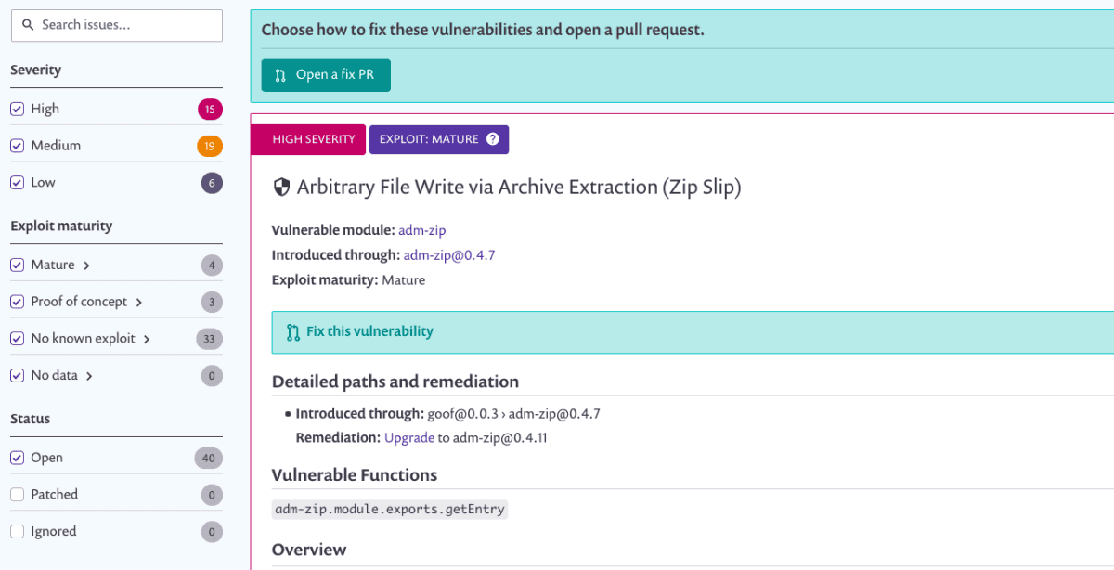Viewport: 1114px width, 570px height.
Task: Expand the No known exploit chevron
Action: pyautogui.click(x=147, y=340)
